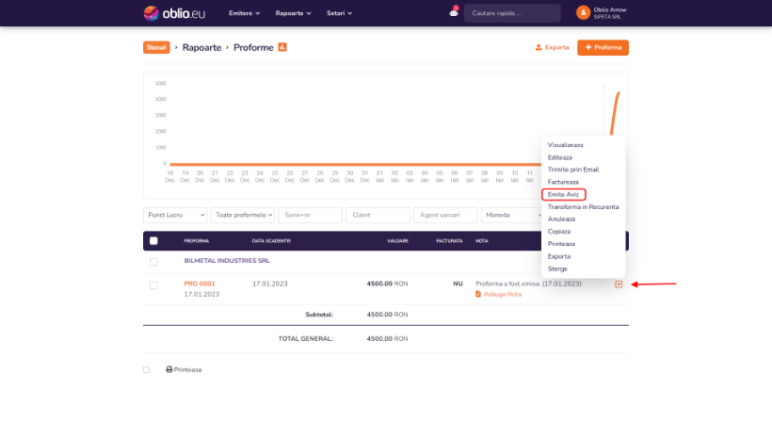
Task: Choose Copiaza from the menu
Action: [x=559, y=232]
